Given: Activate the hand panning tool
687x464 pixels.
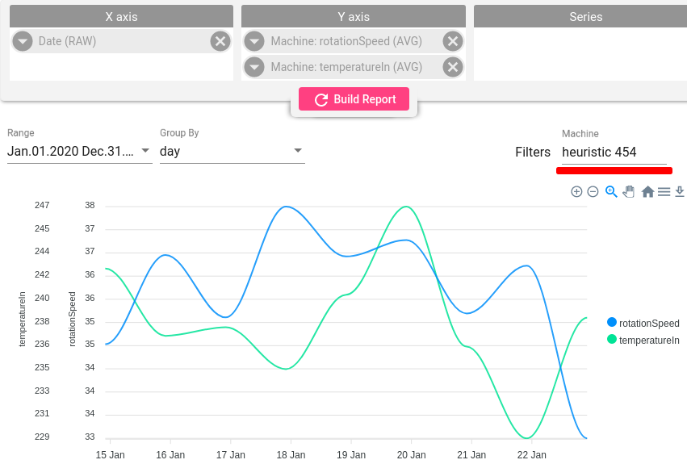Looking at the screenshot, I should pos(629,191).
